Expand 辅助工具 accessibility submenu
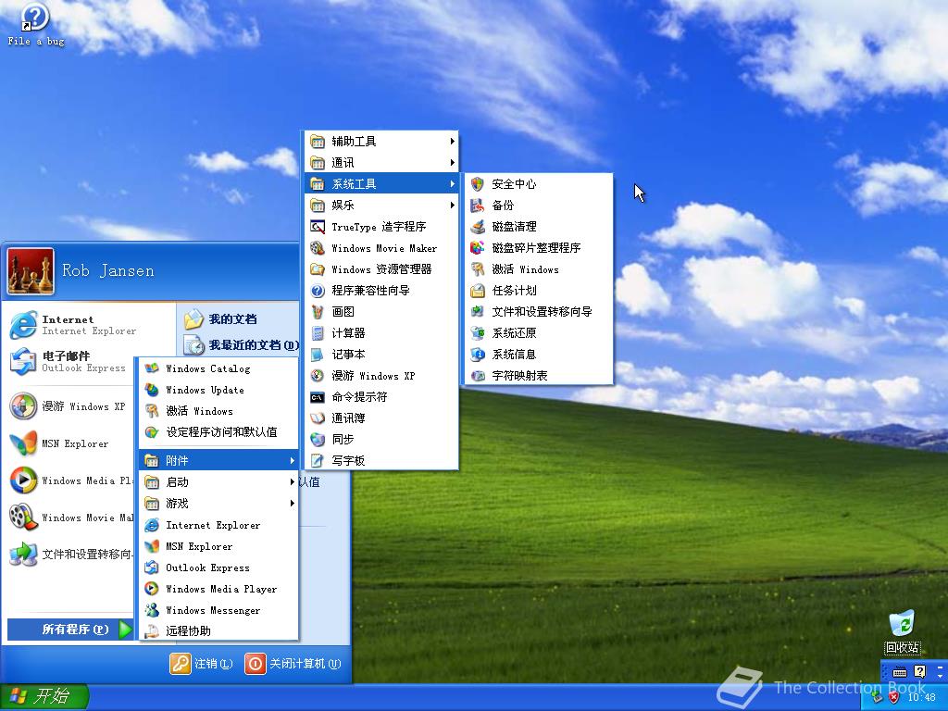 (381, 141)
